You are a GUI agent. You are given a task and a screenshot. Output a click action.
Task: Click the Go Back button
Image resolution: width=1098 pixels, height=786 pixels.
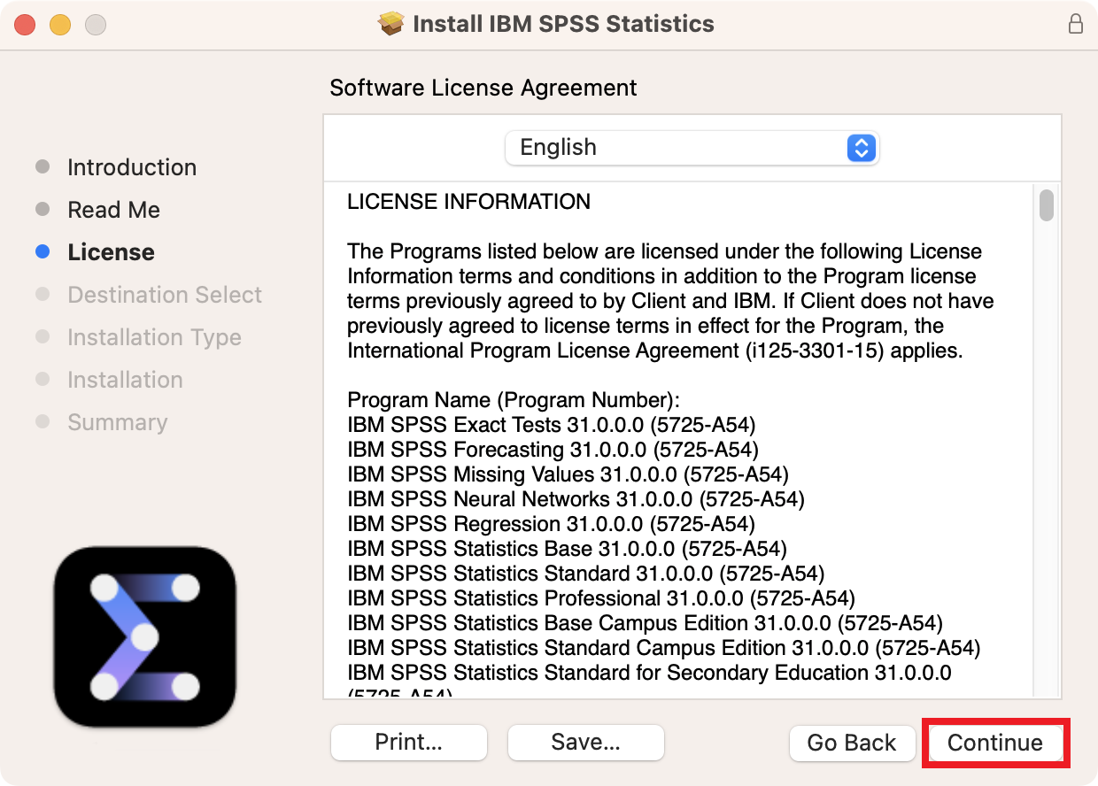coord(852,743)
